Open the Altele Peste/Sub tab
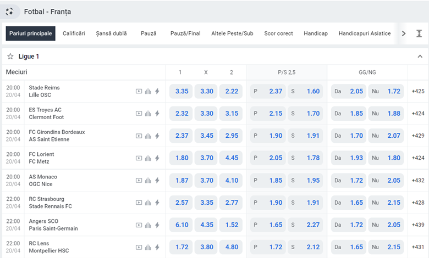Screen dimensions: 429x258 (x=232, y=33)
